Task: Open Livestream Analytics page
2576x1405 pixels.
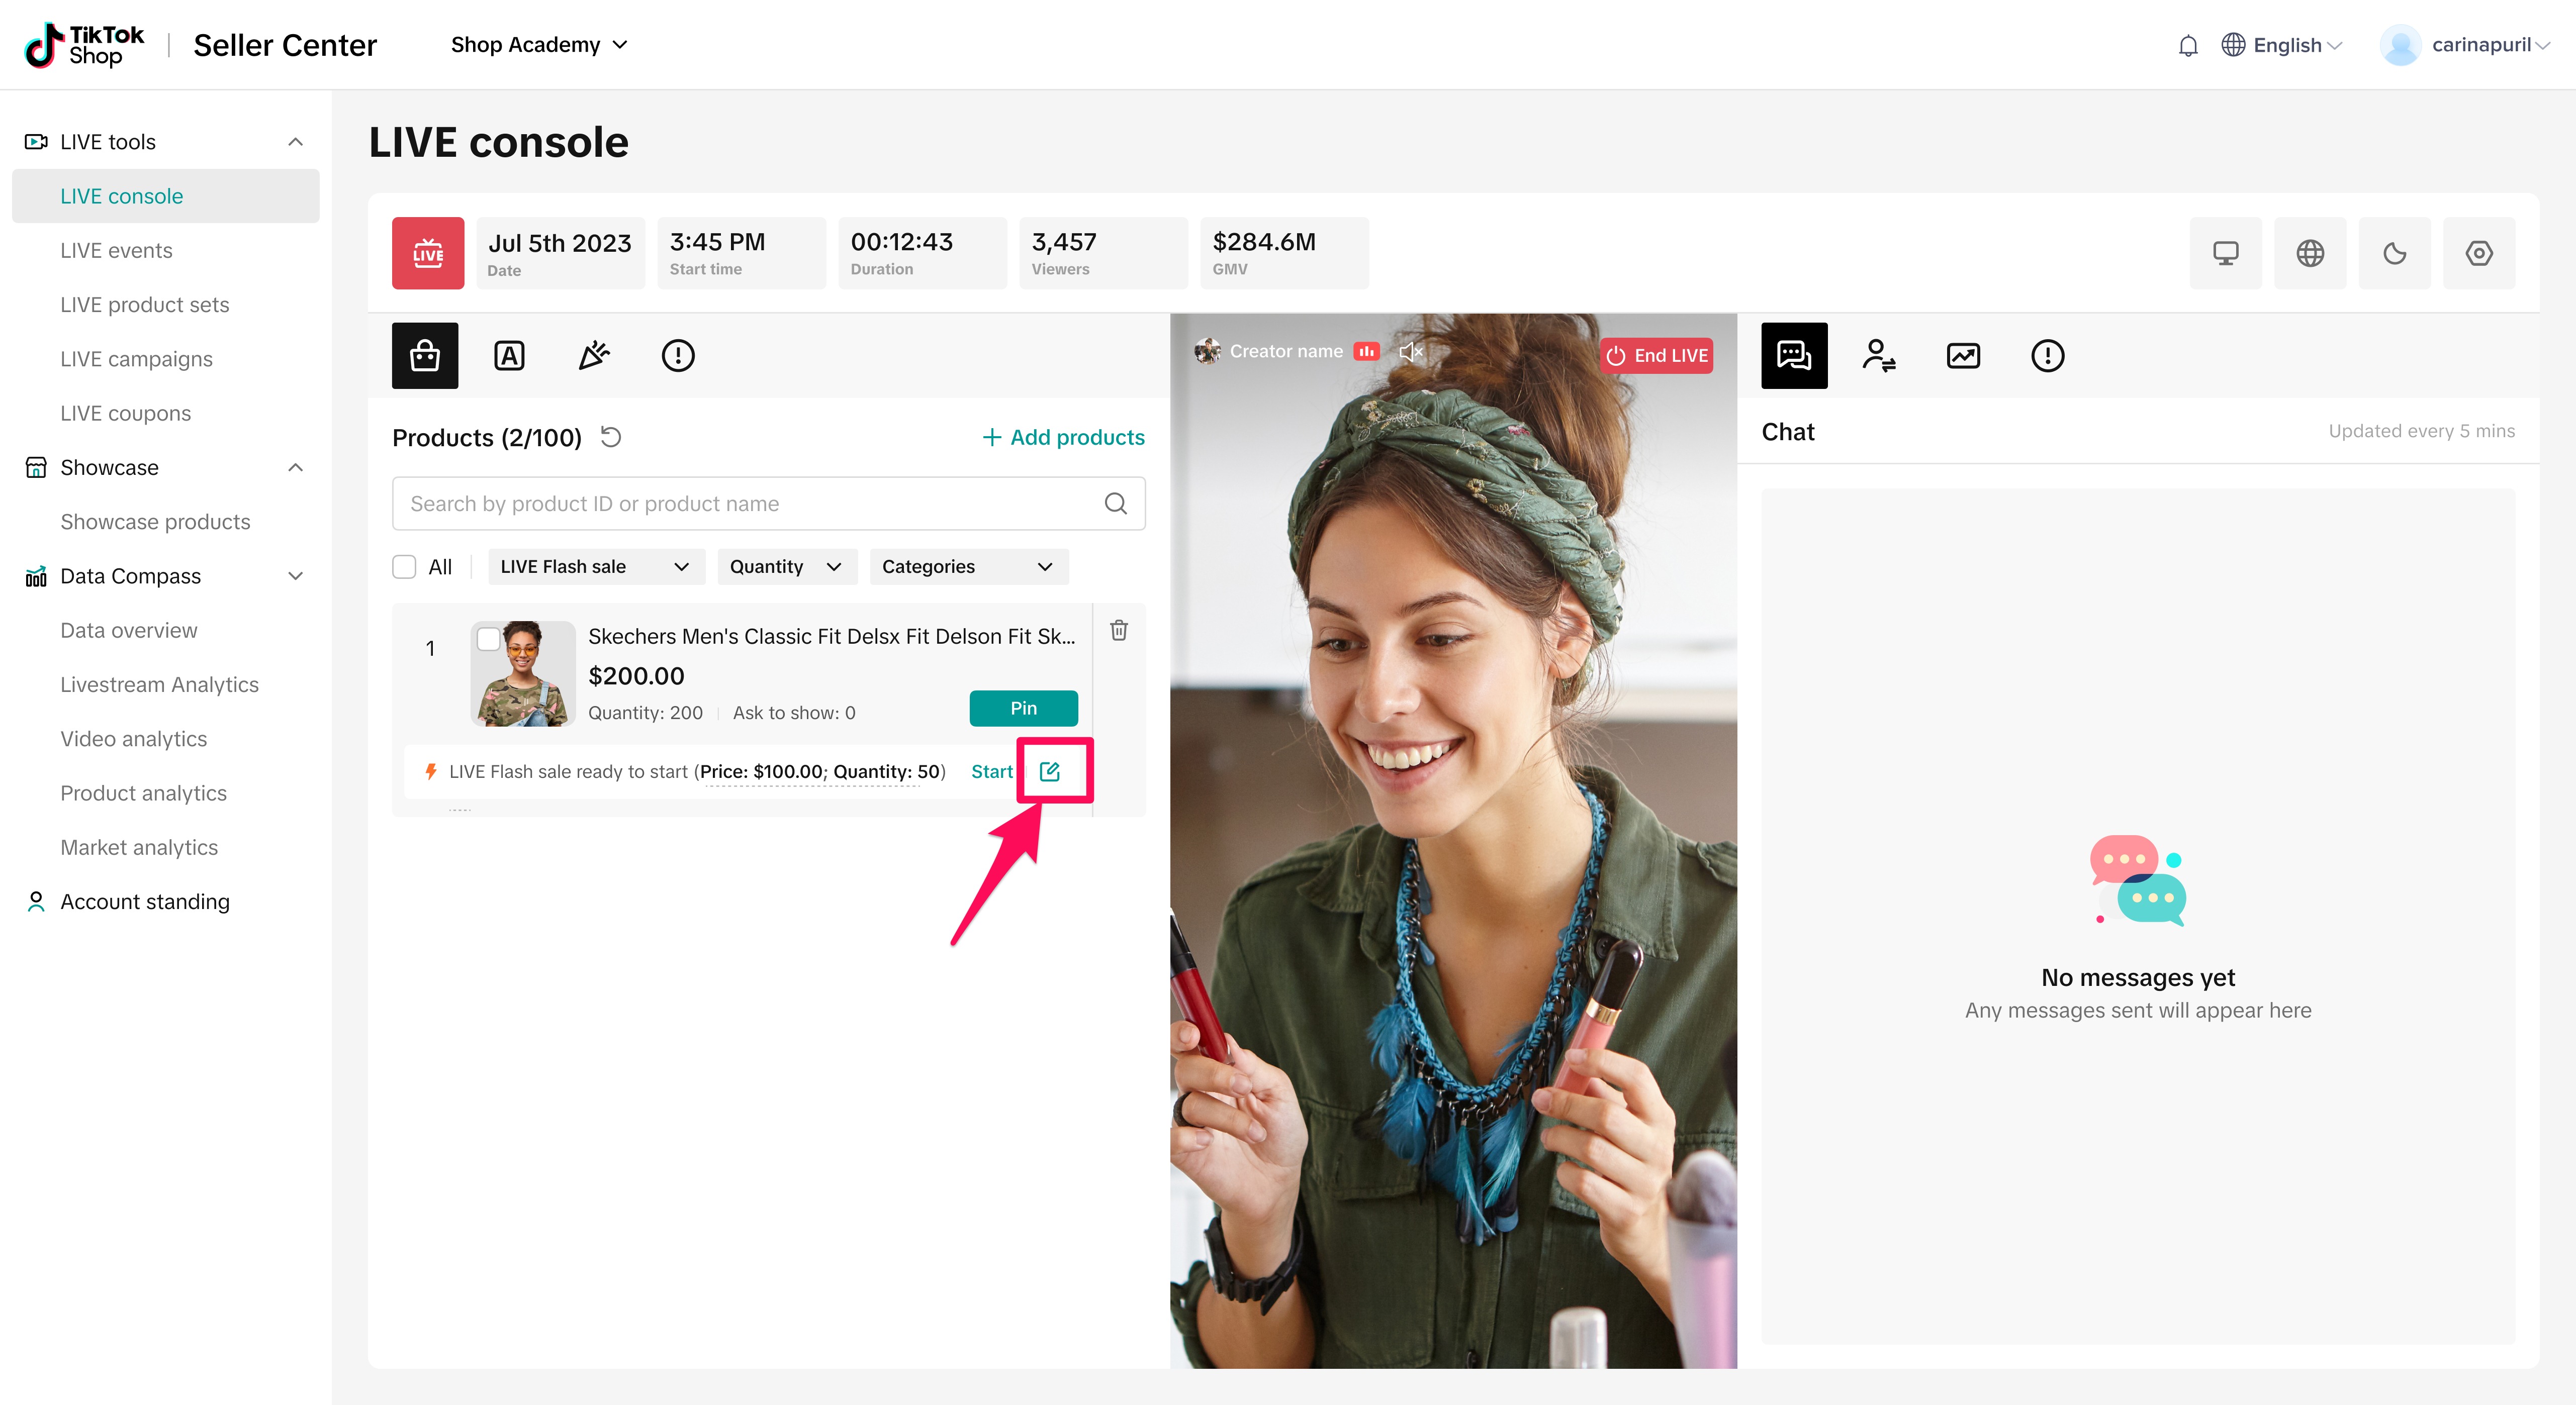Action: [159, 684]
